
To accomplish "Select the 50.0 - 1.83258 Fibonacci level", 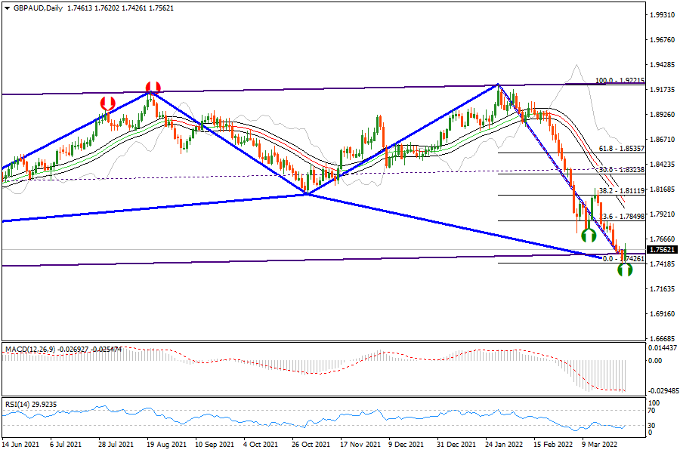I will pyautogui.click(x=621, y=170).
